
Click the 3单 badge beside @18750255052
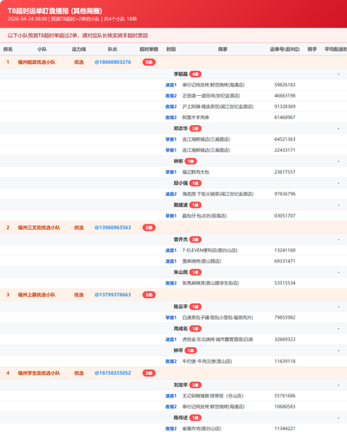[x=149, y=373]
